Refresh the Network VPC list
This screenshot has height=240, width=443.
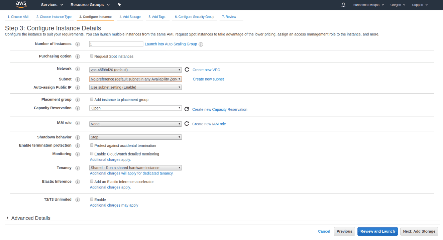[x=187, y=70]
